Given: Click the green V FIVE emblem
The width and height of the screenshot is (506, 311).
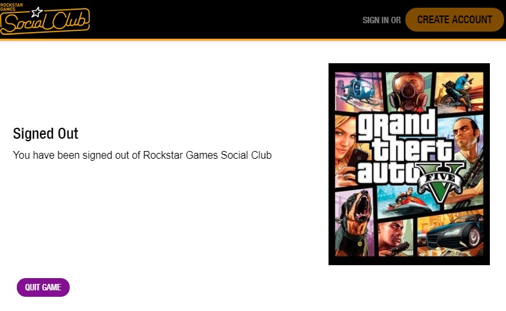Looking at the screenshot, I should point(441,181).
